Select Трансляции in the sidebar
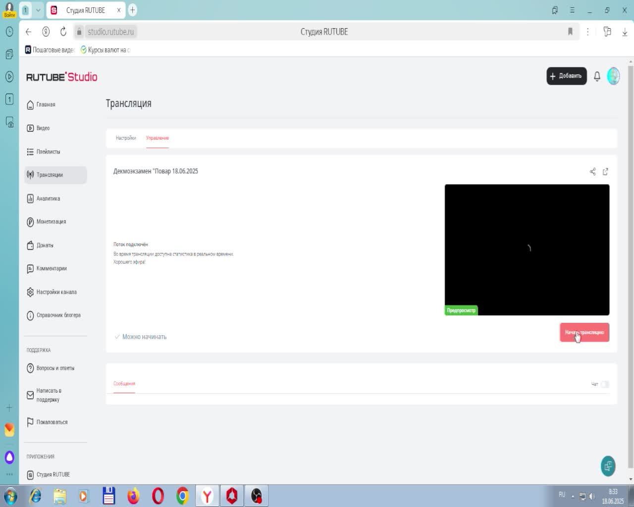The width and height of the screenshot is (634, 507). point(55,175)
